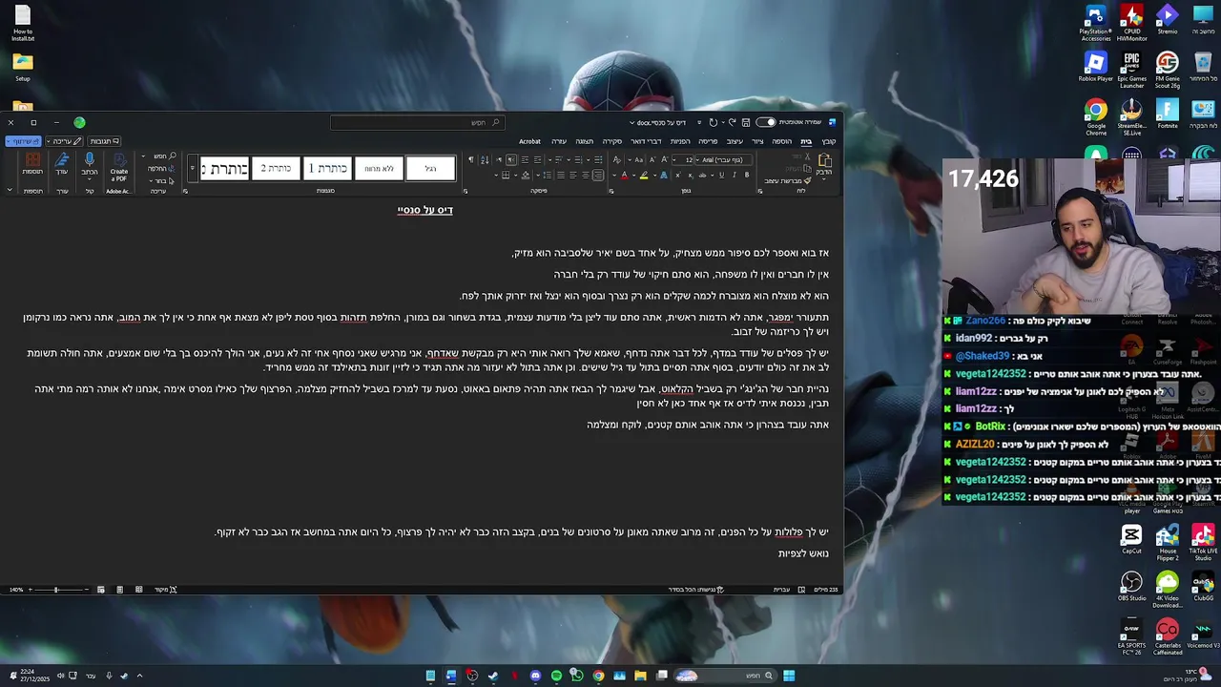Open the Editing mode (עריכה) dropdown

click(x=65, y=141)
